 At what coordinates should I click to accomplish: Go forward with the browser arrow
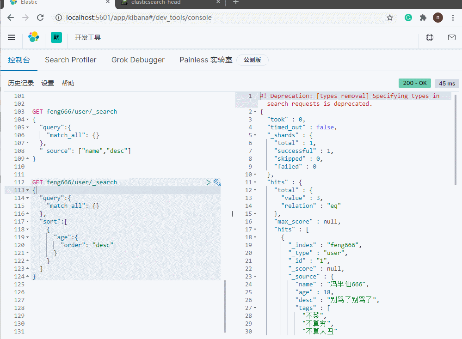point(25,18)
